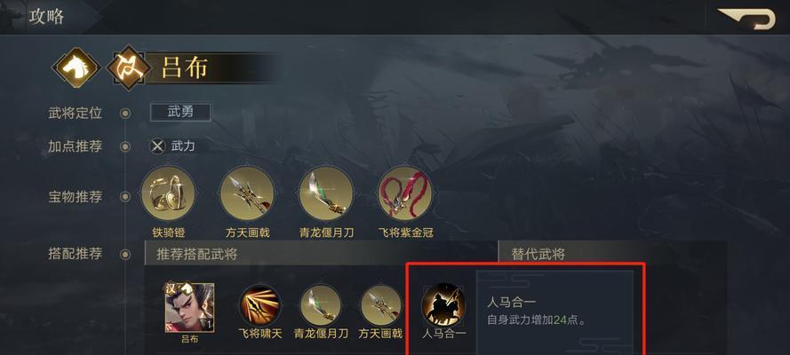
Task: Select the 搭配推荐 radio marker
Action: coord(125,255)
